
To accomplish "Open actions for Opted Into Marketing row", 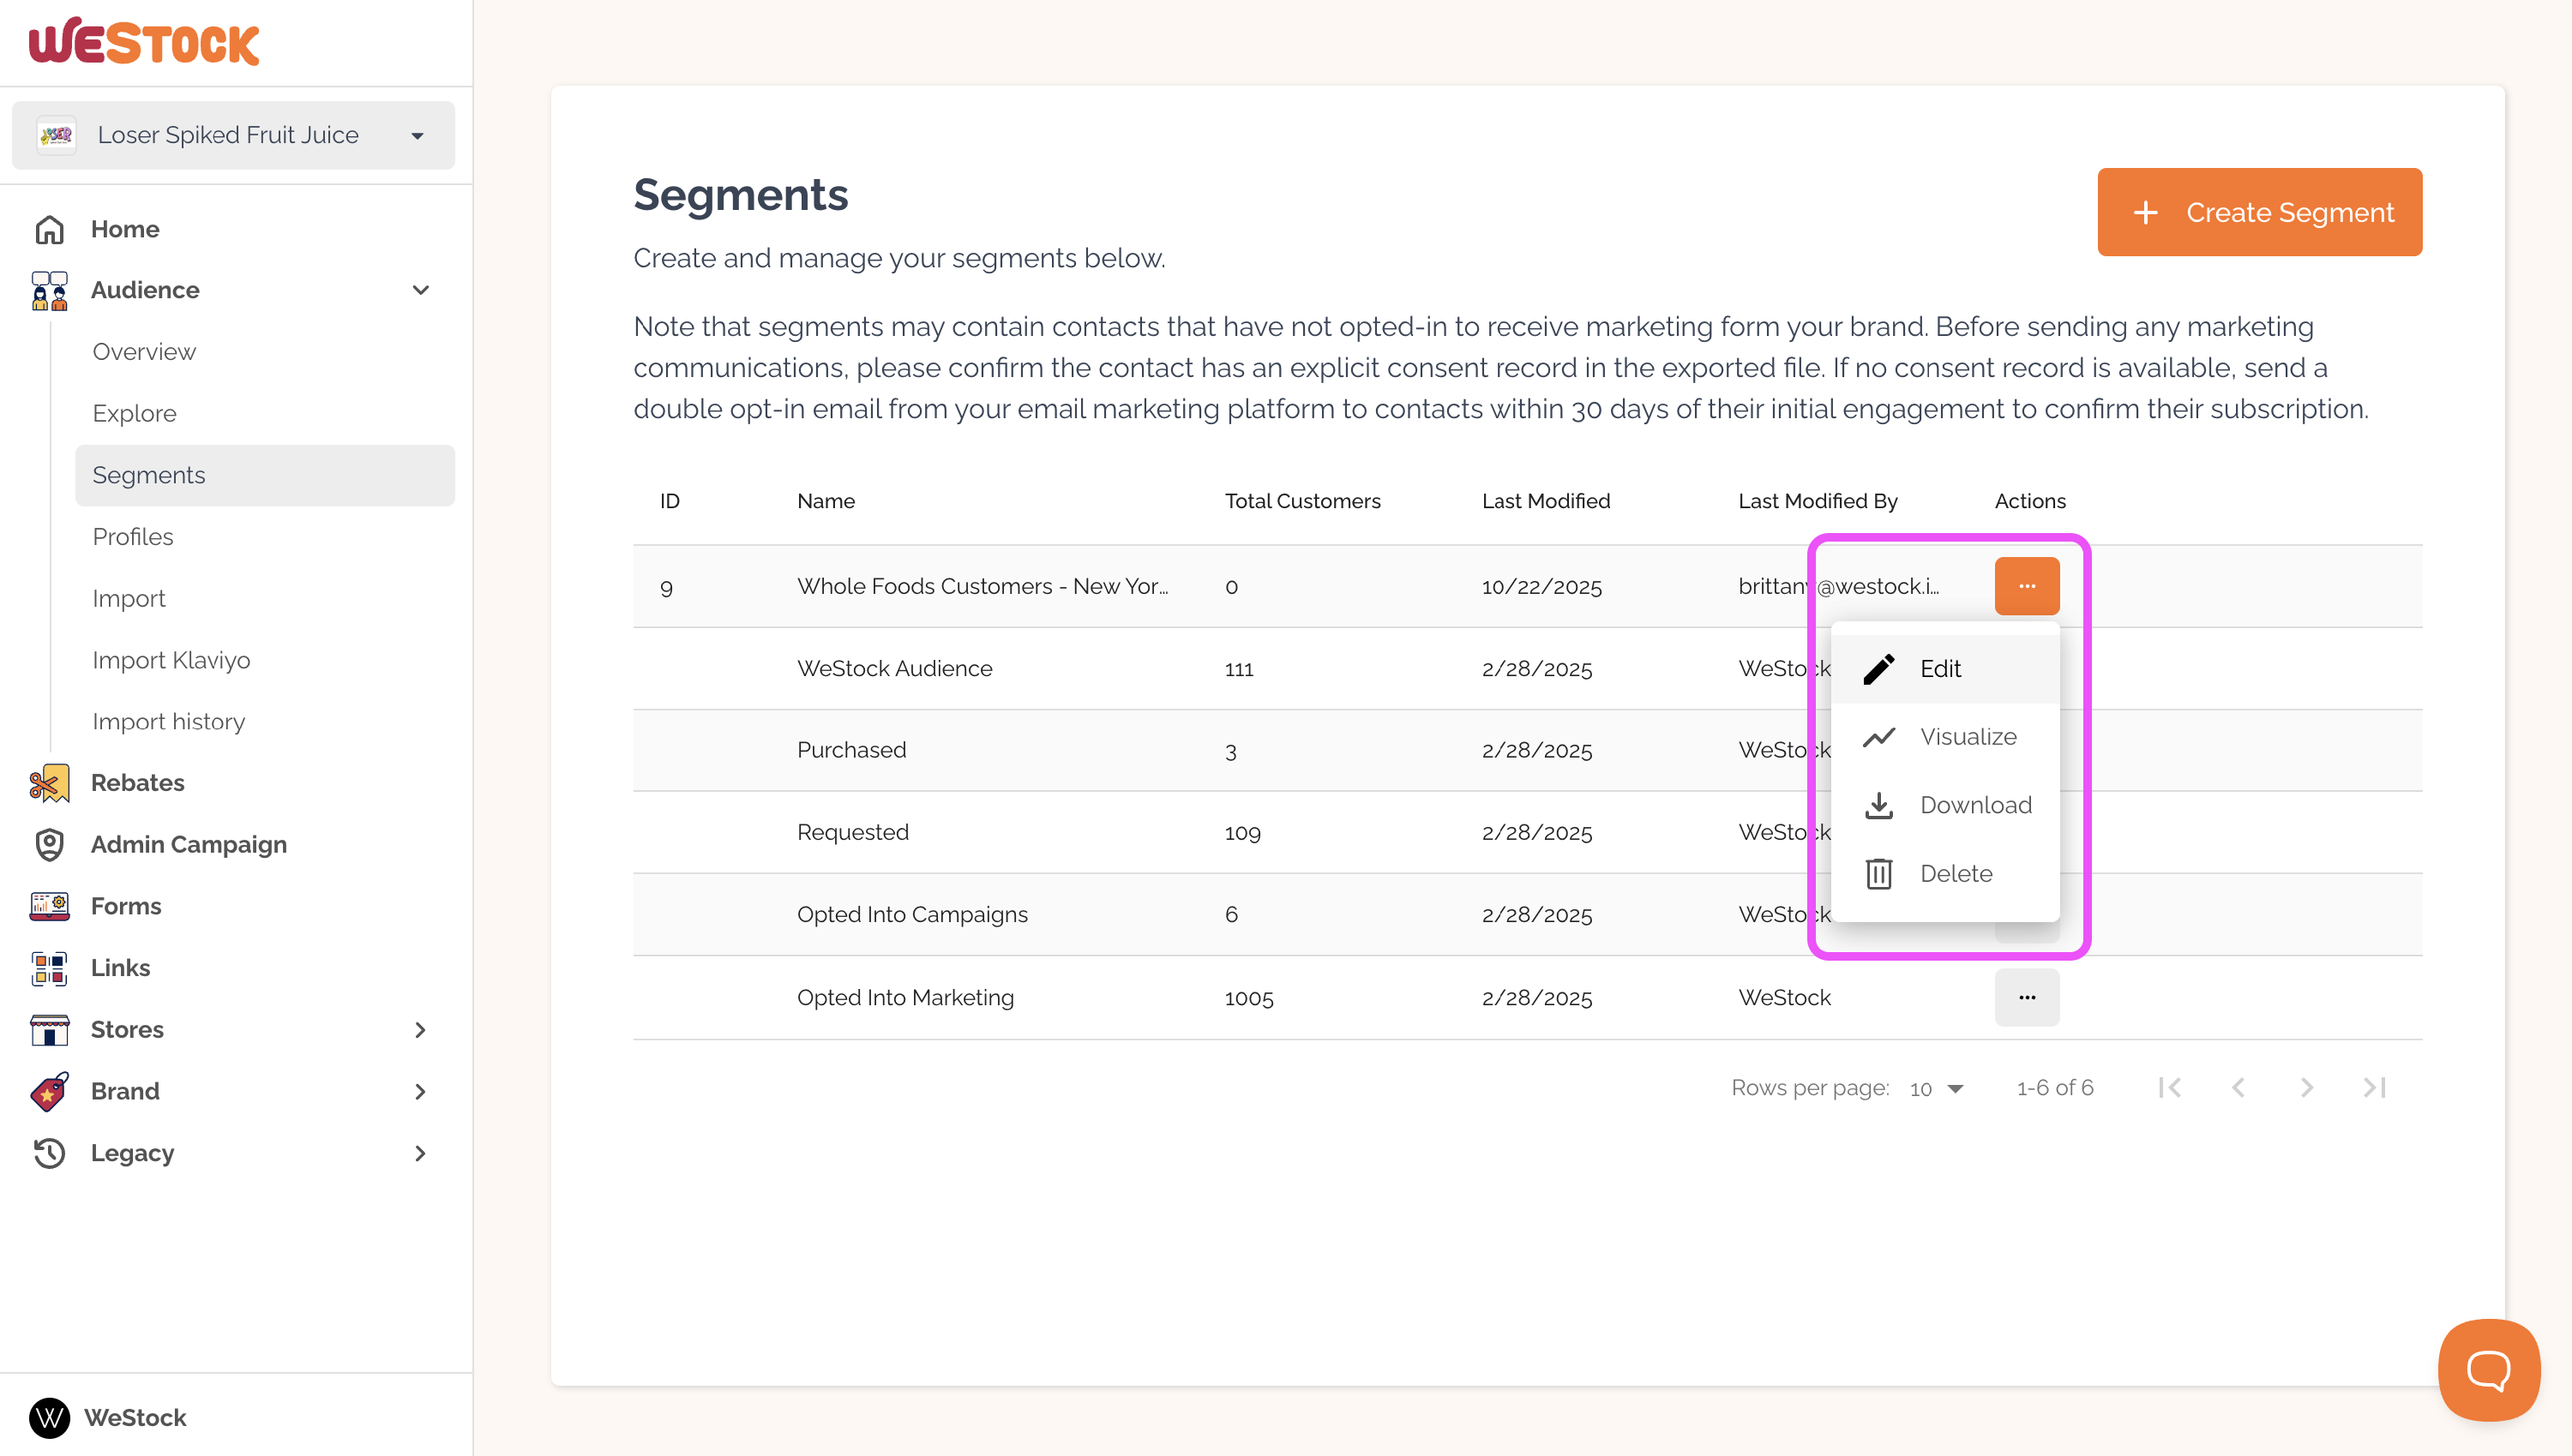I will (x=2026, y=997).
